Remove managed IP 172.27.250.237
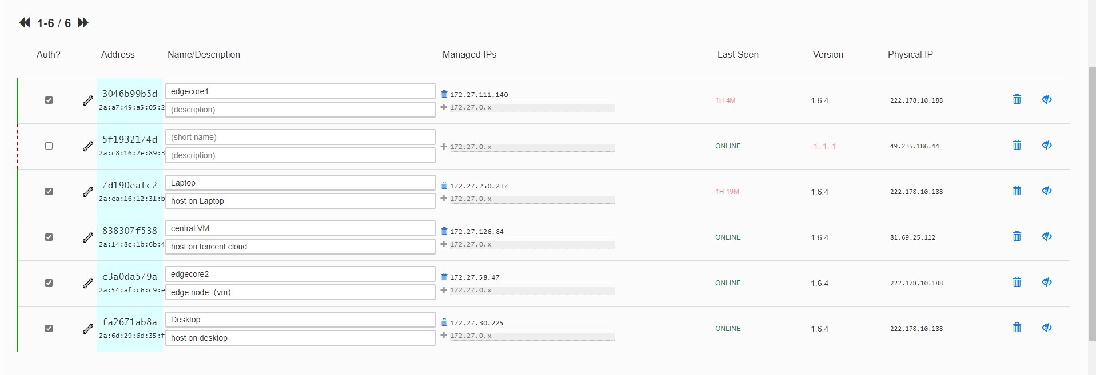This screenshot has width=1096, height=375. (x=444, y=186)
